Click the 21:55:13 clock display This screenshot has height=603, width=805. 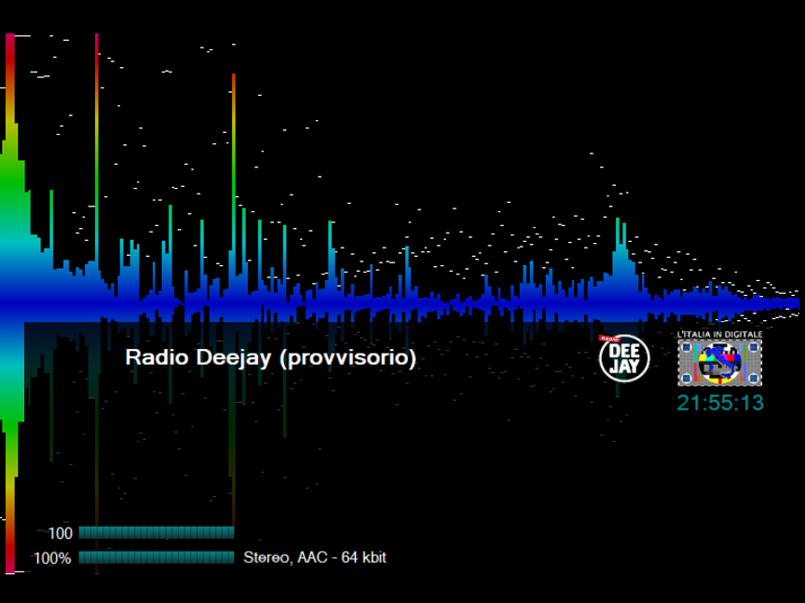tap(719, 403)
